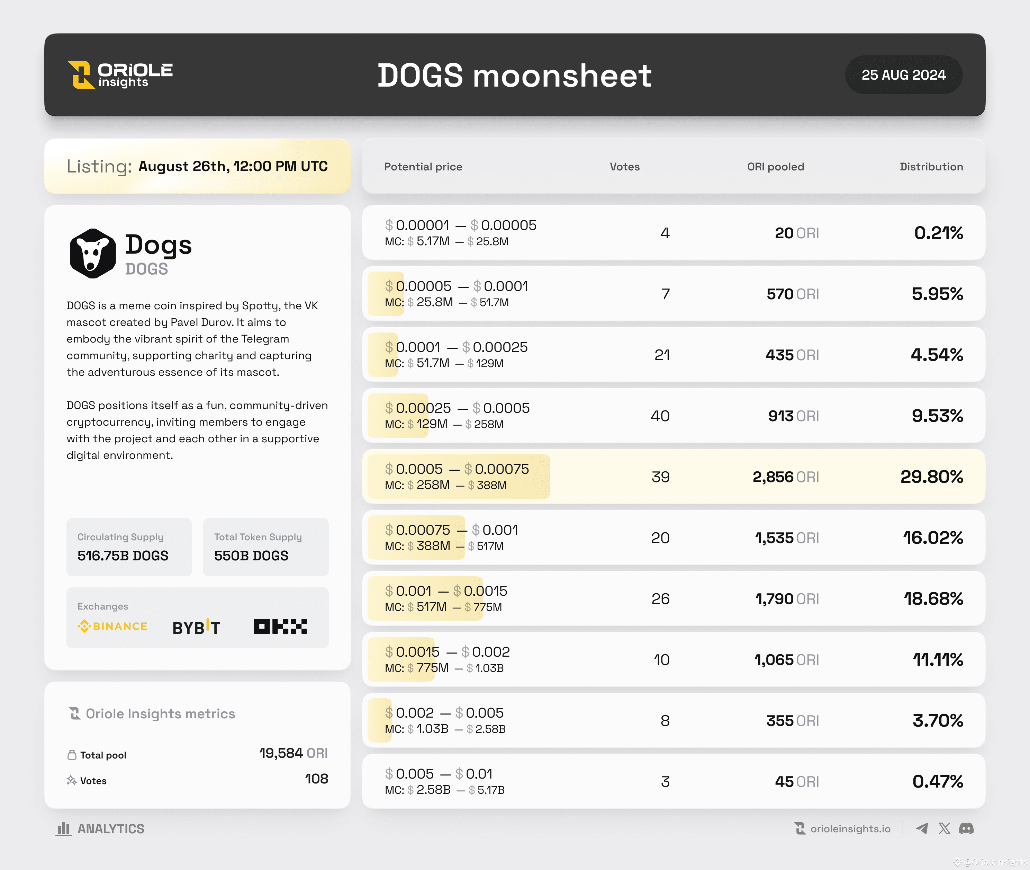Click the MC: $258M — $388M market cap text

click(x=445, y=485)
